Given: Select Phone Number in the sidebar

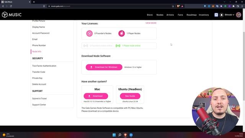Looking at the screenshot, I should click(39, 45).
